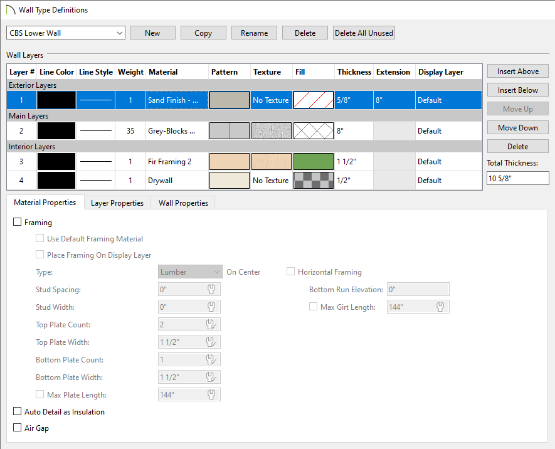This screenshot has height=449, width=555.
Task: Click the wrench icon in Stud Width field
Action: pos(211,307)
